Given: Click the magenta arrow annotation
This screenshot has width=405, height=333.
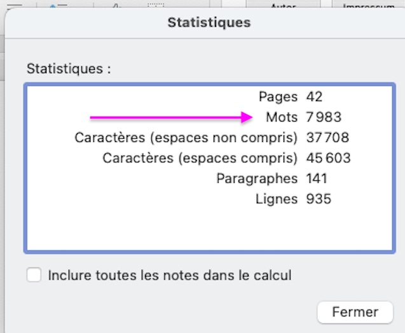Looking at the screenshot, I should coord(171,117).
